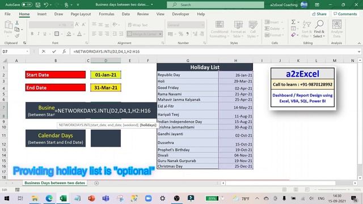The image size is (363, 204).
Task: Select the Start Date cell 01-Jan-21
Action: [105, 75]
